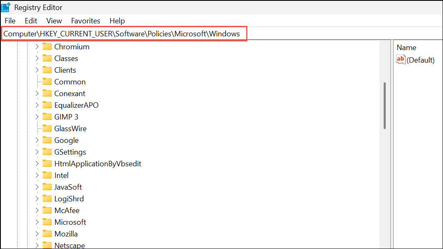
Task: Expand the GSettings key
Action: 37,152
